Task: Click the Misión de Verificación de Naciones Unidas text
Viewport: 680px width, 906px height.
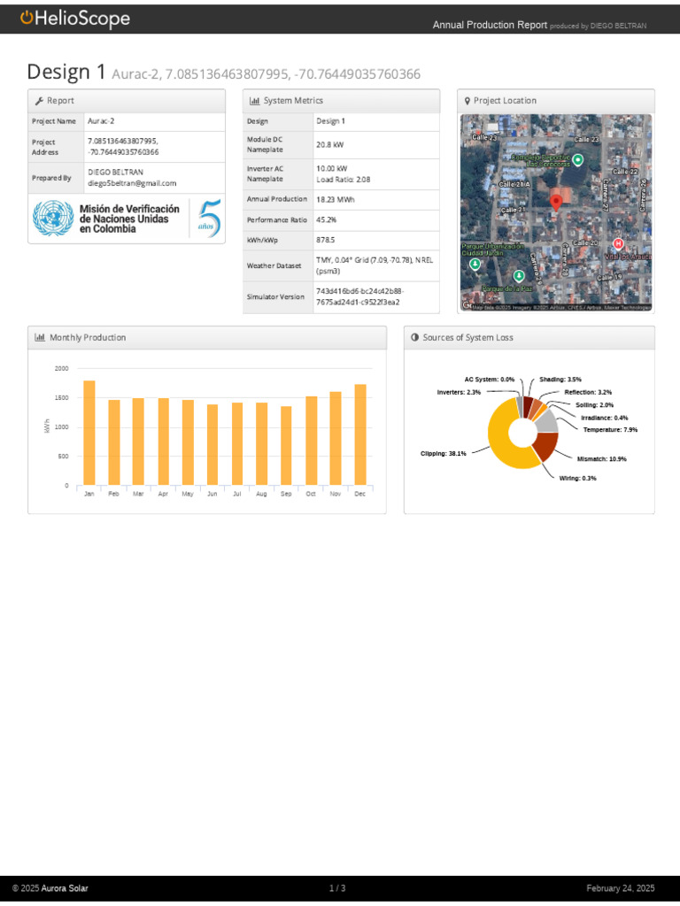Action: [129, 219]
